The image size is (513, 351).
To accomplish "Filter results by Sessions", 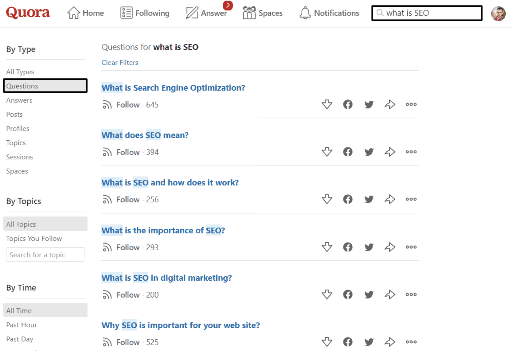I will pyautogui.click(x=20, y=157).
